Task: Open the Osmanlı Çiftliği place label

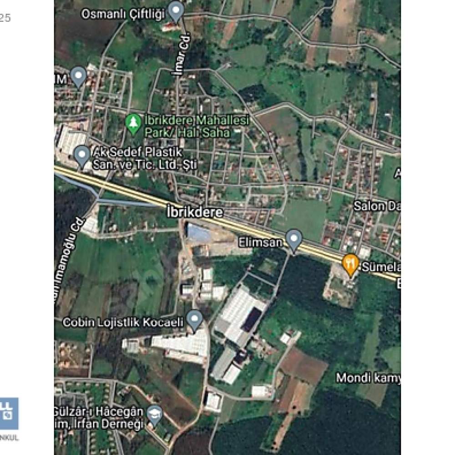Action: pos(123,14)
